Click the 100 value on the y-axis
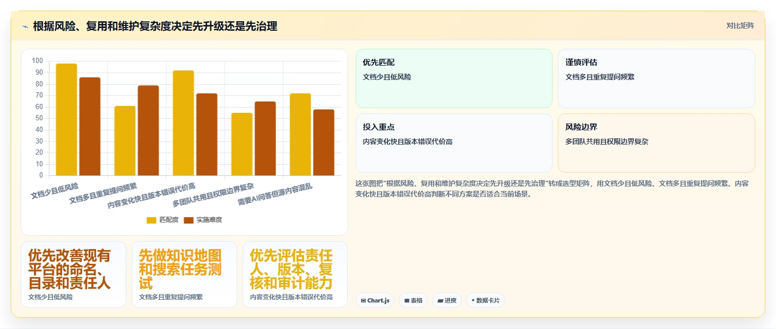Image resolution: width=776 pixels, height=329 pixels. tap(37, 61)
